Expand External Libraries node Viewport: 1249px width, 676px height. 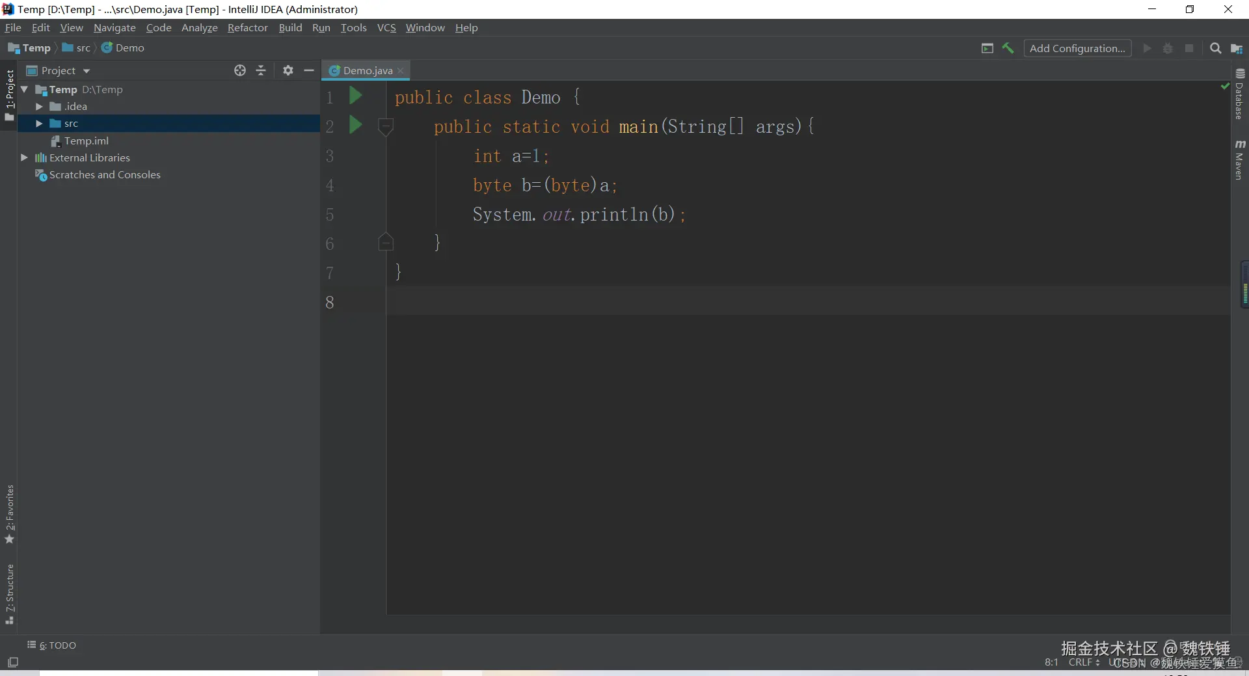25,157
